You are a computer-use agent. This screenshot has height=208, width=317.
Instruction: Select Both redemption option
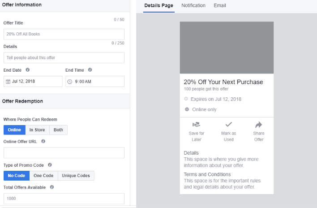pos(58,130)
